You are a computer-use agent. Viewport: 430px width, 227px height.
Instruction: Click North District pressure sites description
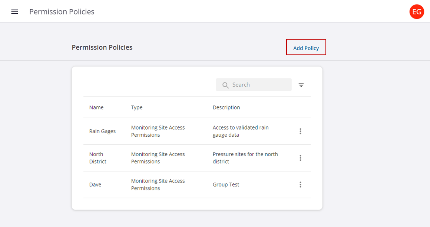245,158
